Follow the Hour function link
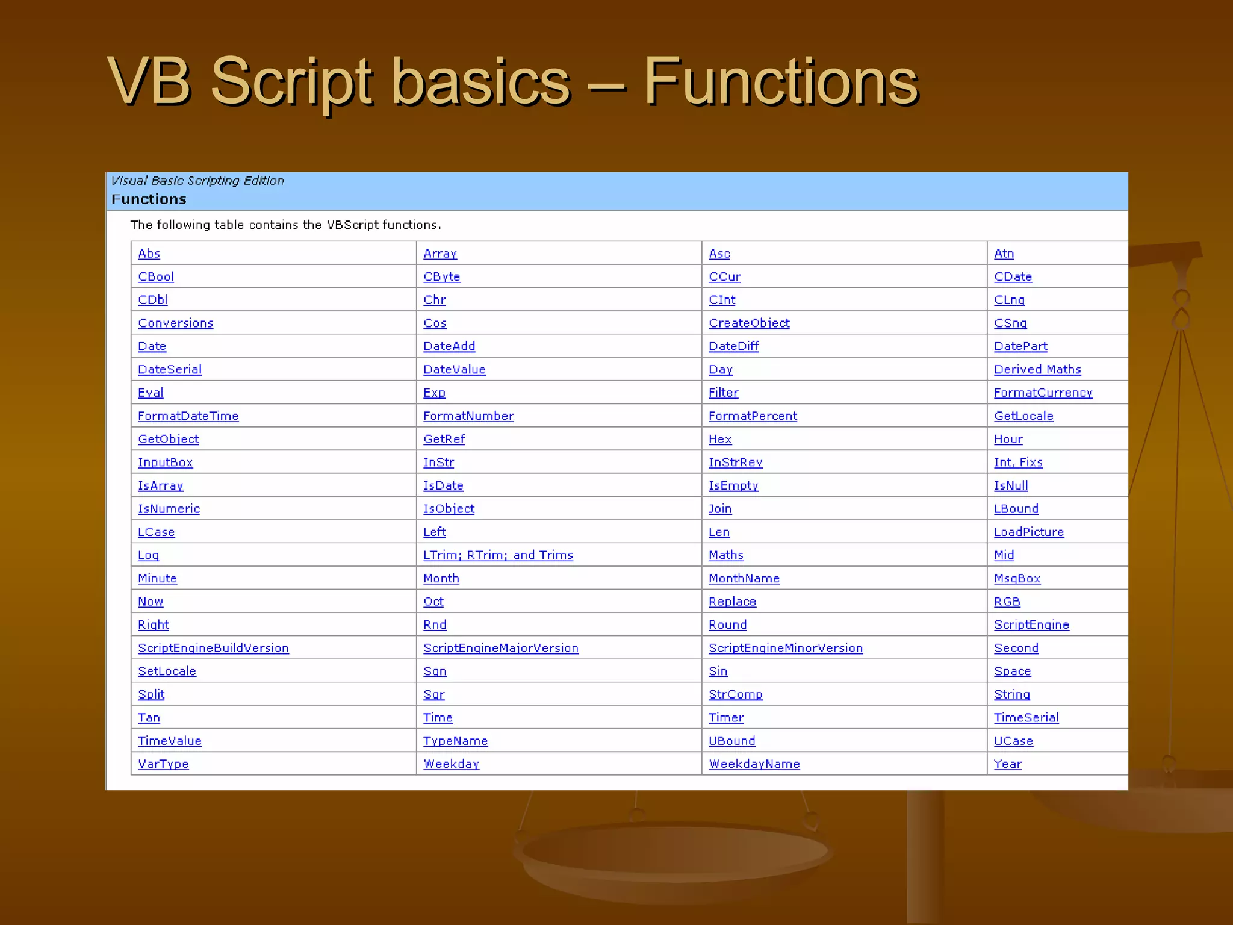Image resolution: width=1233 pixels, height=925 pixels. 1008,439
